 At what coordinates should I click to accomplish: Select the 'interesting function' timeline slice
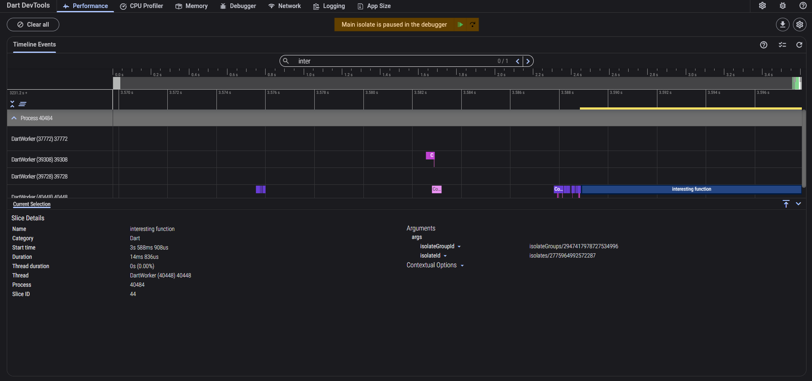pos(691,189)
